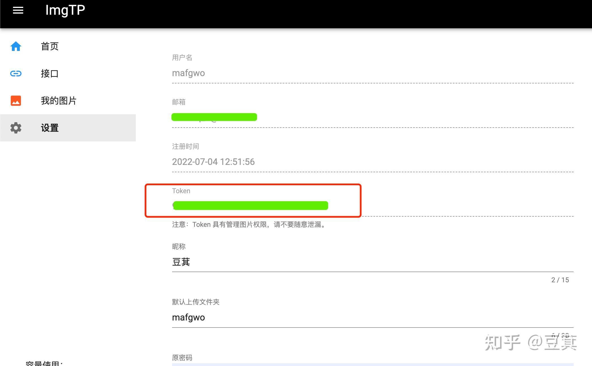Click the 2 / 15 character counter
592x366 pixels.
point(560,280)
